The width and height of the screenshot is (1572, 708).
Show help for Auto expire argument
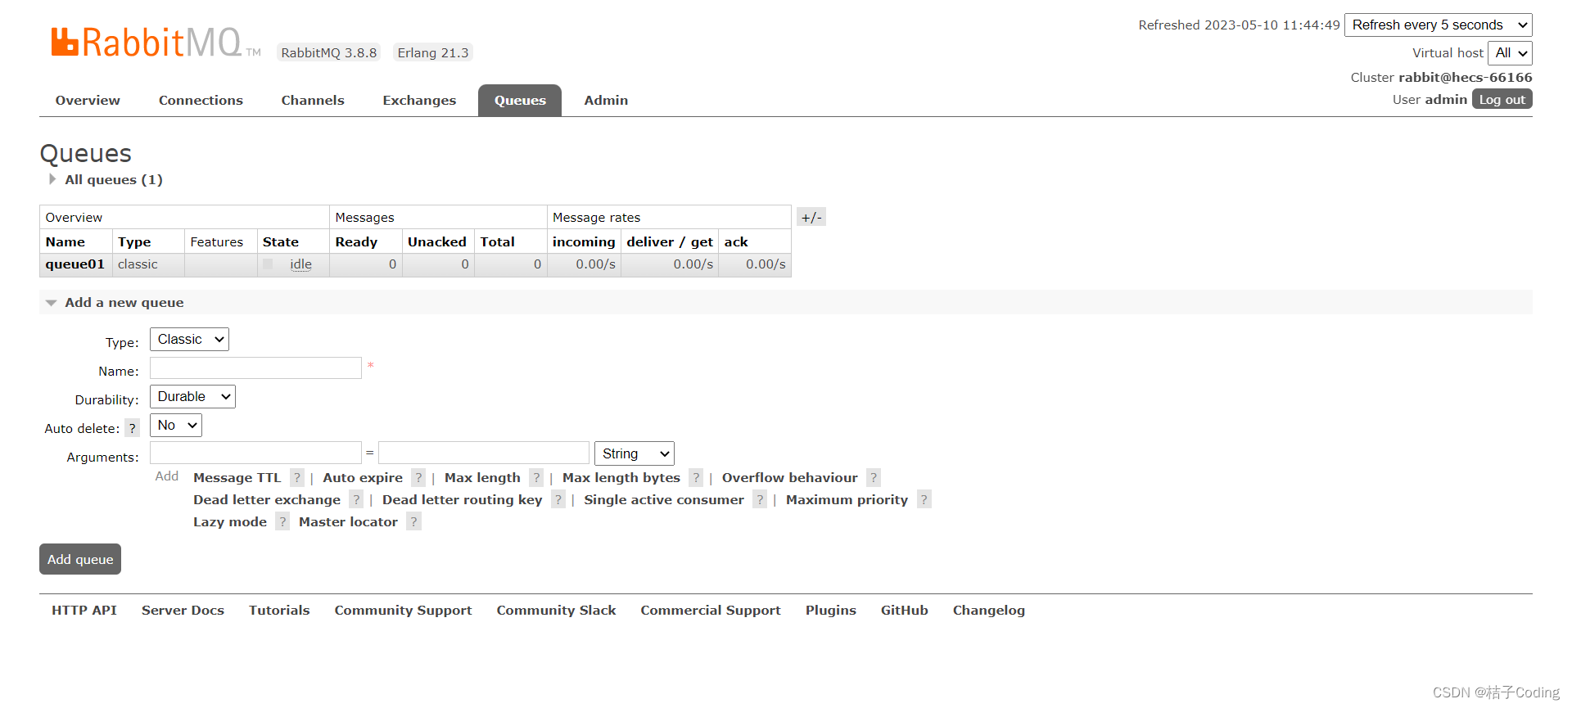point(418,478)
